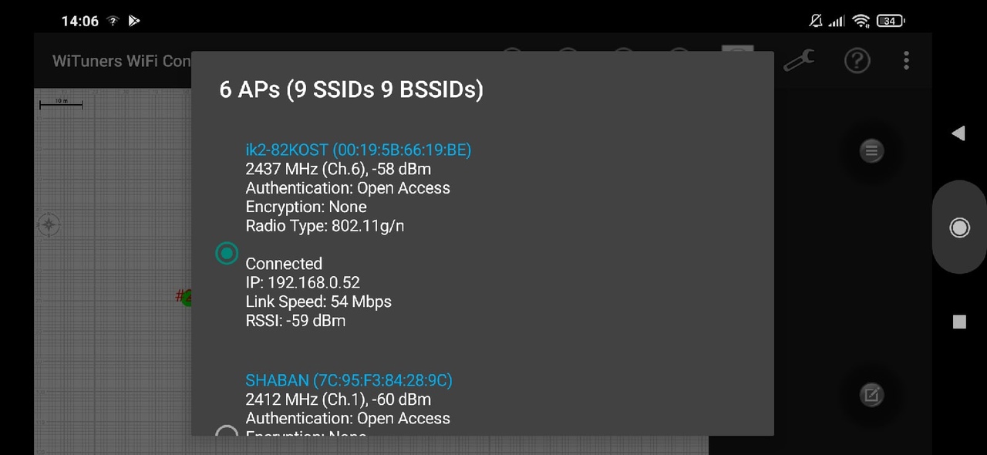Tap the Android recent apps square
The width and height of the screenshot is (987, 455).
point(959,322)
